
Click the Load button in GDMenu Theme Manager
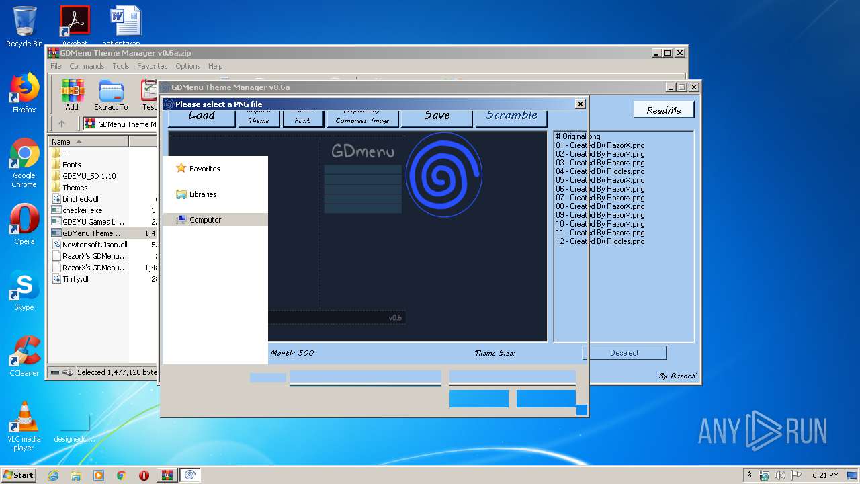(x=202, y=118)
